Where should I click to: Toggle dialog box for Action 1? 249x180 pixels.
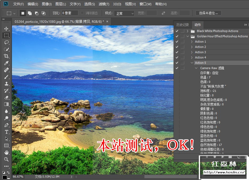click(x=182, y=42)
